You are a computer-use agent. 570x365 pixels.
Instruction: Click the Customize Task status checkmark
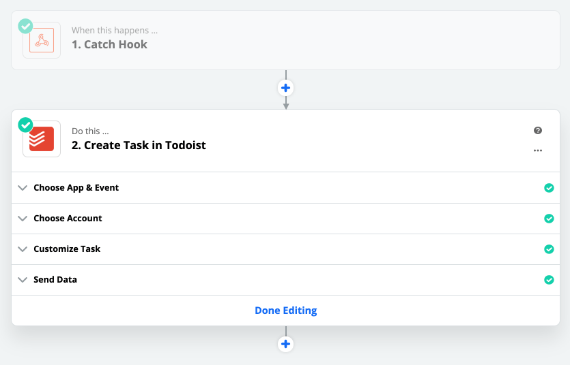click(x=549, y=249)
